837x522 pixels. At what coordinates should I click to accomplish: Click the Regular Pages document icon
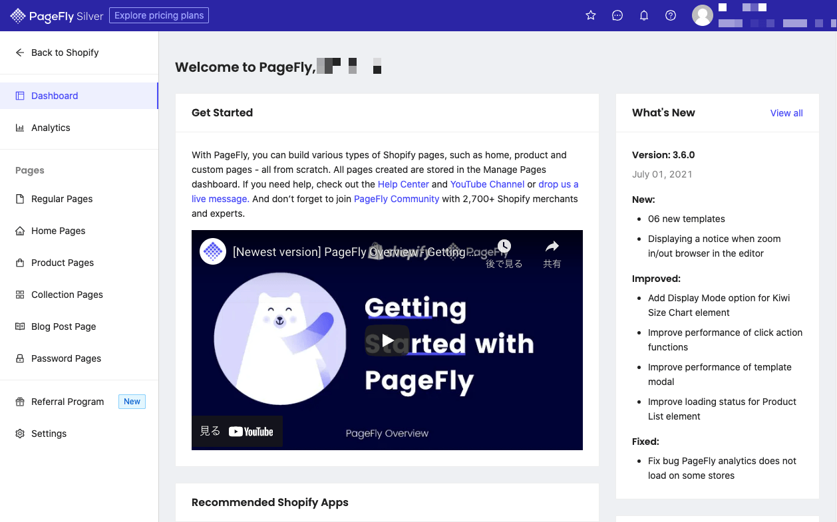point(20,199)
